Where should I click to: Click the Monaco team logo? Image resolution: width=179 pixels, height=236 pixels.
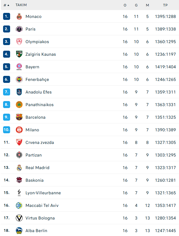click(x=19, y=17)
